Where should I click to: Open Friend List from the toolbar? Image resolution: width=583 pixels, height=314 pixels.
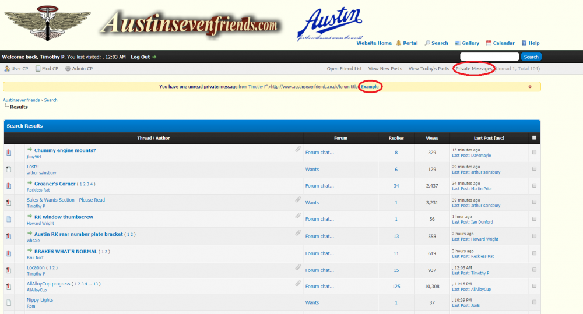pos(345,69)
